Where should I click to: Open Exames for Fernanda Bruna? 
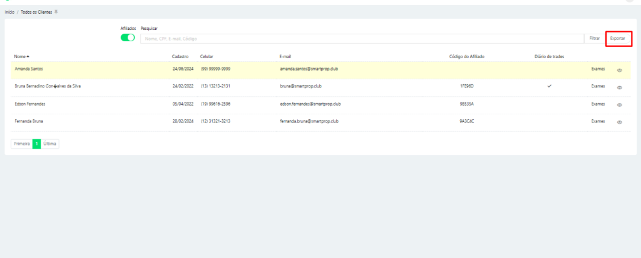pyautogui.click(x=598, y=121)
